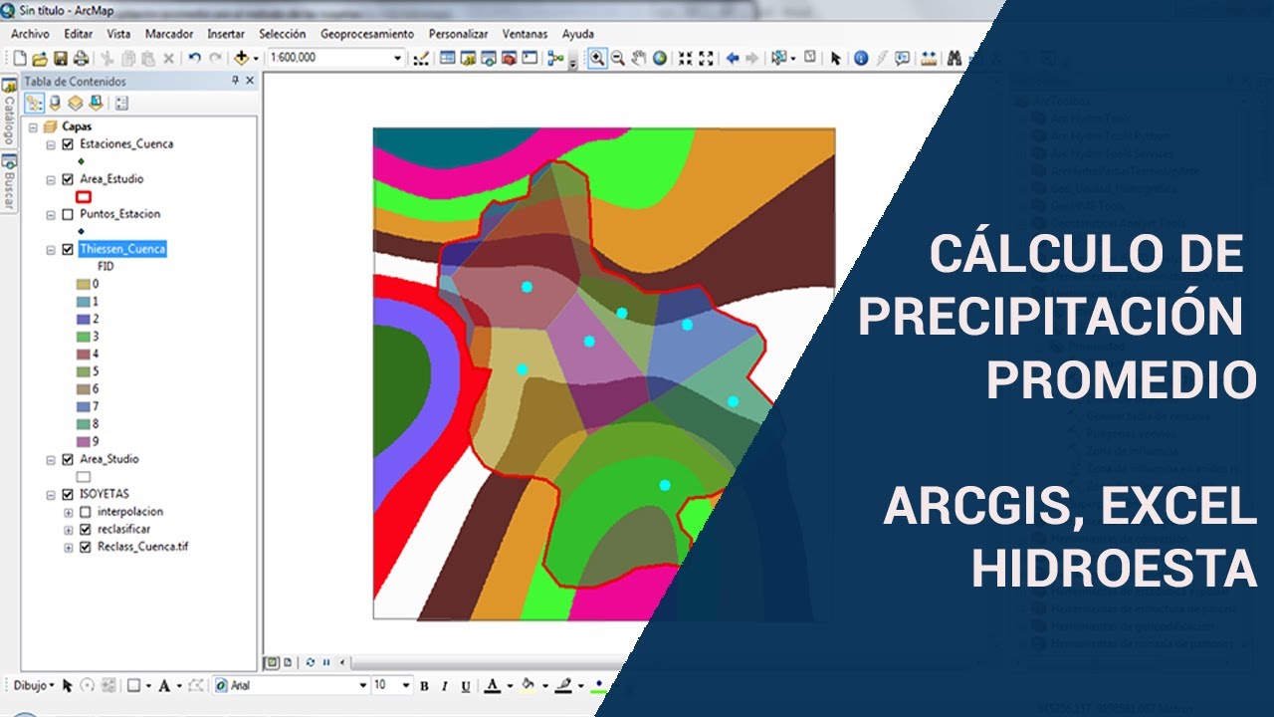Select the Zoom Out tool

pyautogui.click(x=618, y=59)
